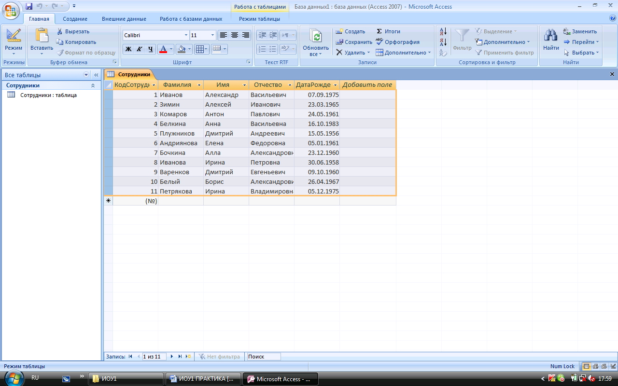Go to first record navigation button
Screen dimensions: 618x386
[130, 357]
